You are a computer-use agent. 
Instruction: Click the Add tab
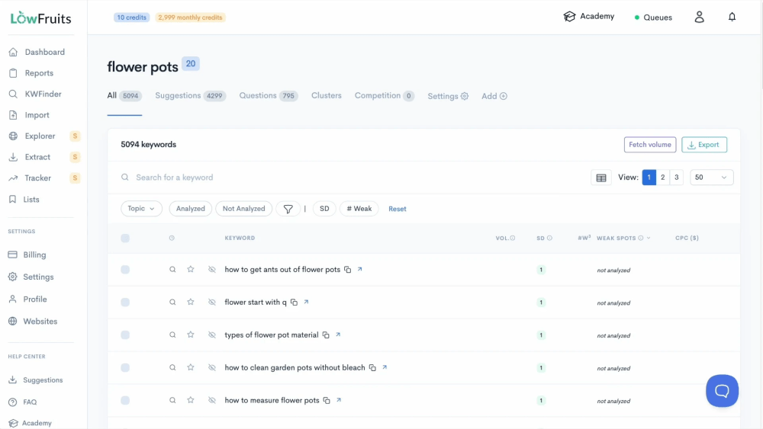click(x=494, y=96)
